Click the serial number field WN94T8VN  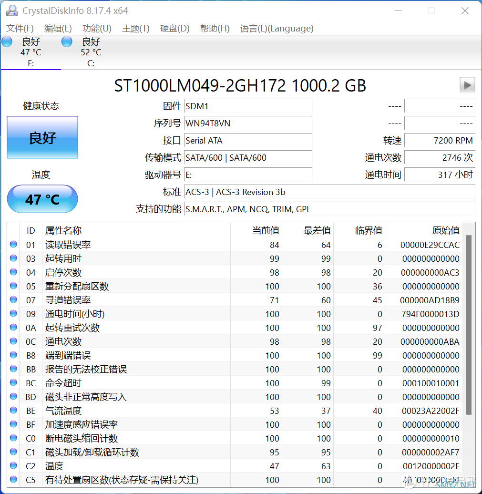click(248, 123)
